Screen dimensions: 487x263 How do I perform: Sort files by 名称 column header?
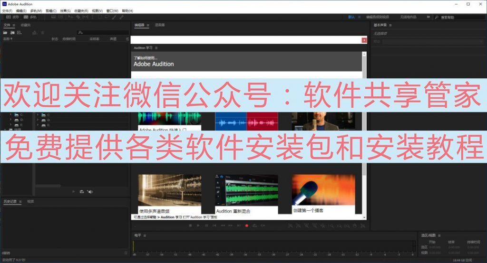tap(8, 39)
